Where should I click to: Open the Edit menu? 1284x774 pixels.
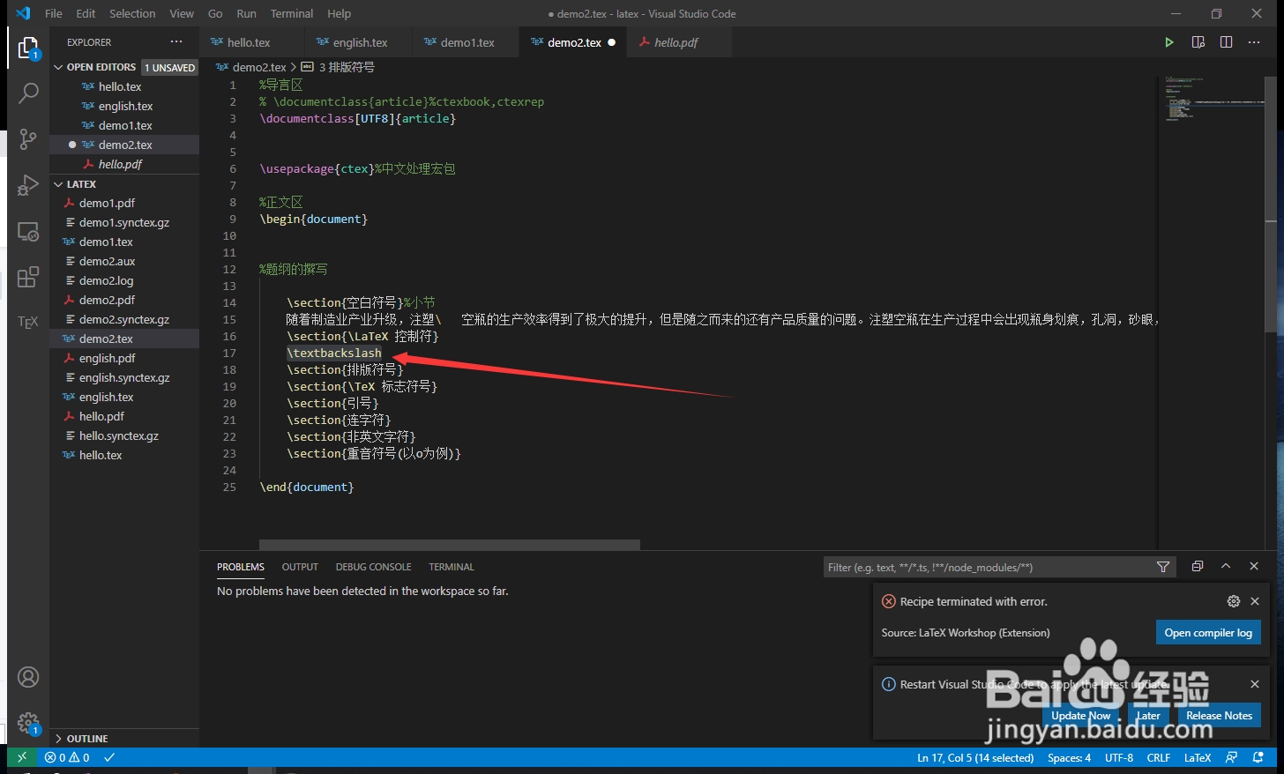click(x=86, y=13)
